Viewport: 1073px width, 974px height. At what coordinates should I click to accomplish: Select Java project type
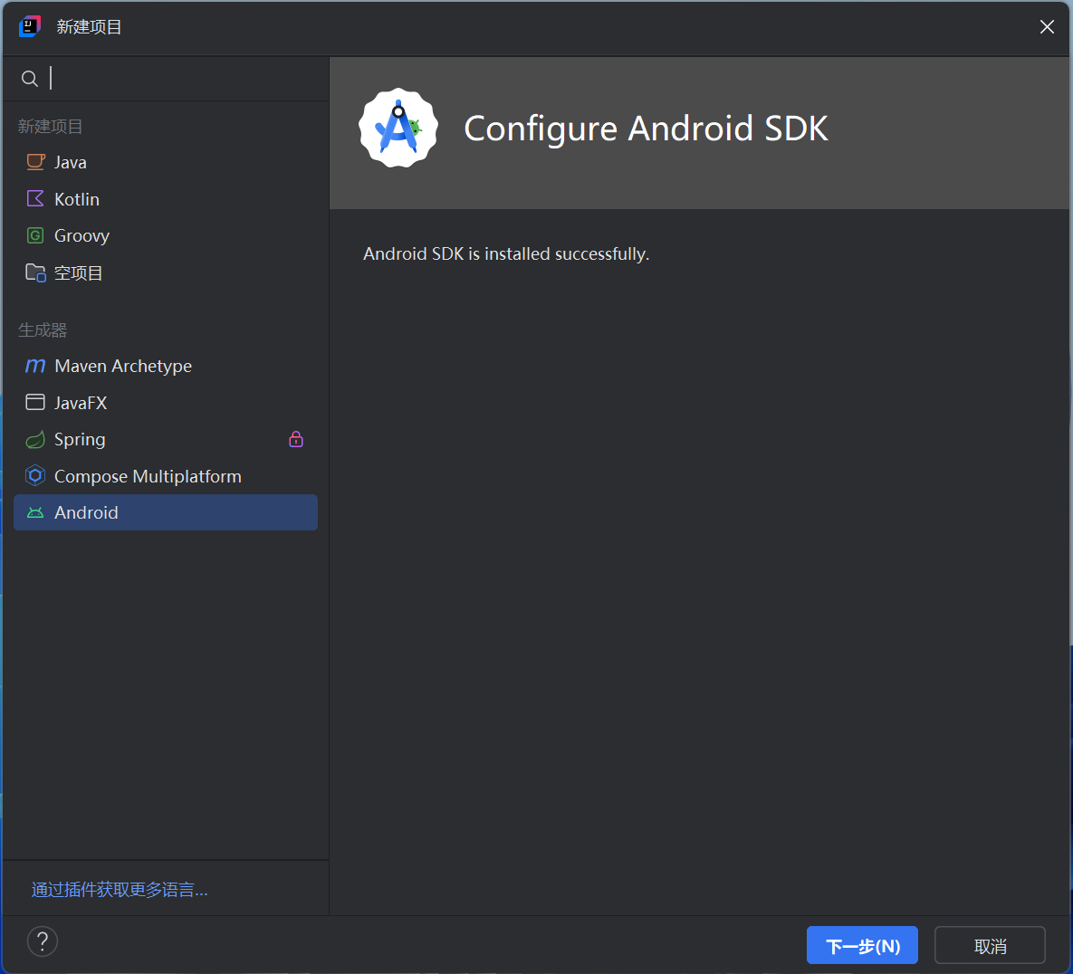click(166, 162)
